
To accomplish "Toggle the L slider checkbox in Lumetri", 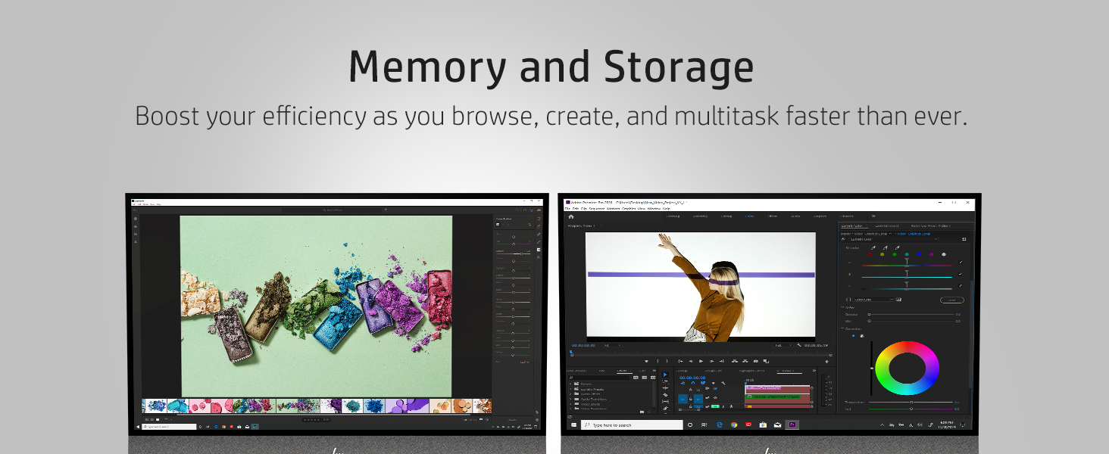I will [961, 285].
